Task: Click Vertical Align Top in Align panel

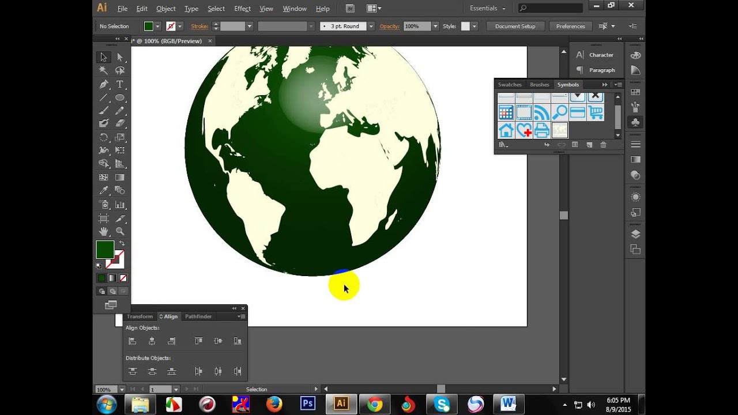Action: pyautogui.click(x=198, y=341)
